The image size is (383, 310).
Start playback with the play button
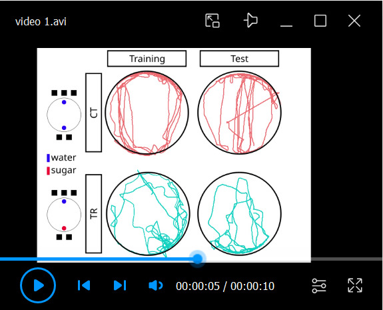38,285
